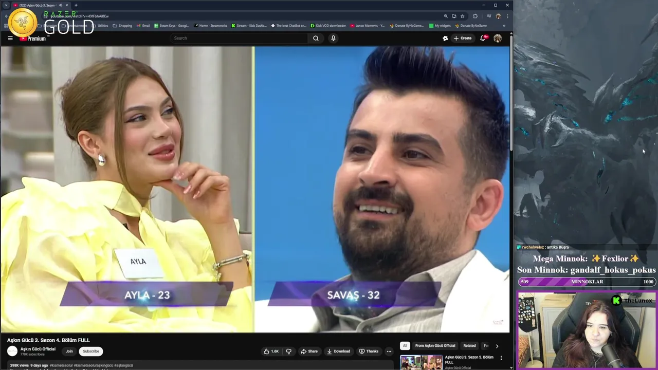Mute the tab via speaker icon

tap(60, 5)
